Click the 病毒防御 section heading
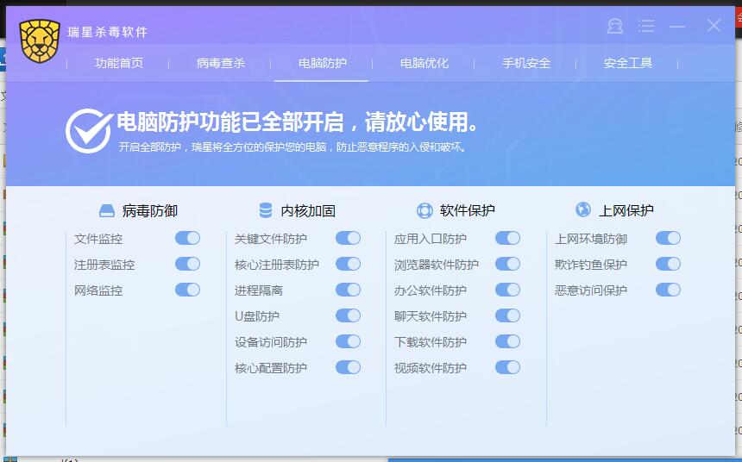Image resolution: width=742 pixels, height=462 pixels. [149, 211]
